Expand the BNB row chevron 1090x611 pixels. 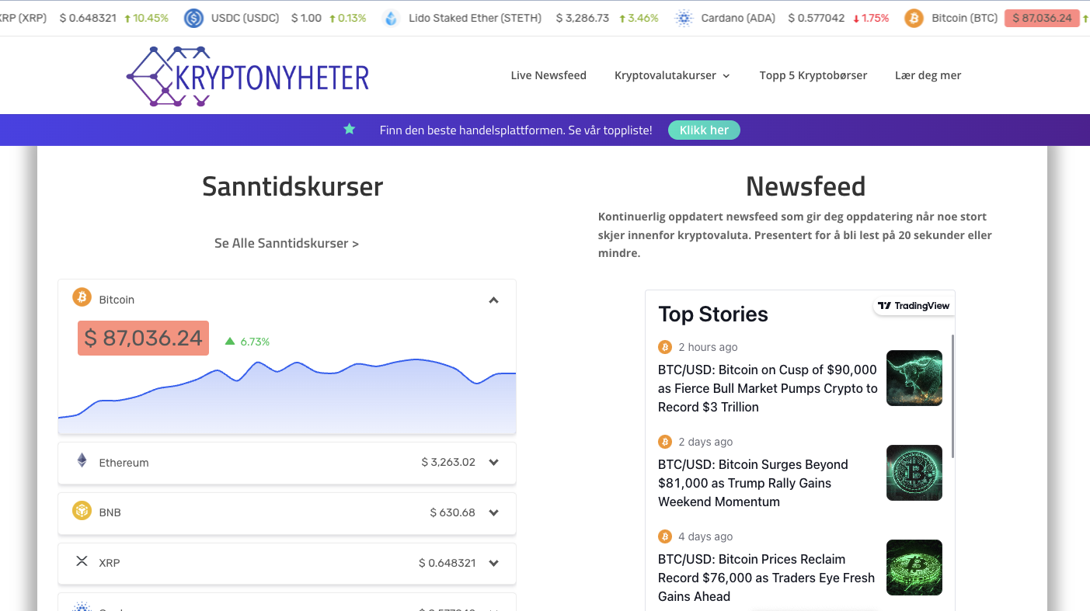[493, 512]
